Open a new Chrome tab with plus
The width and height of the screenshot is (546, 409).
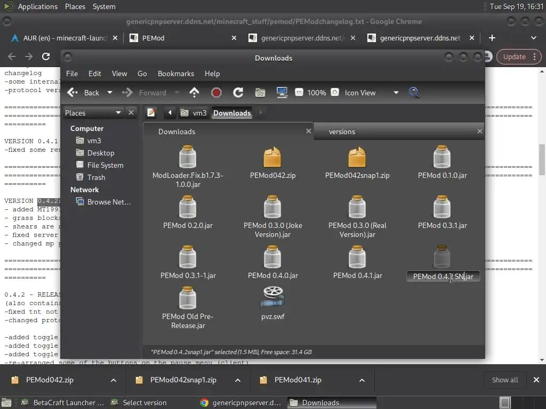(x=492, y=38)
